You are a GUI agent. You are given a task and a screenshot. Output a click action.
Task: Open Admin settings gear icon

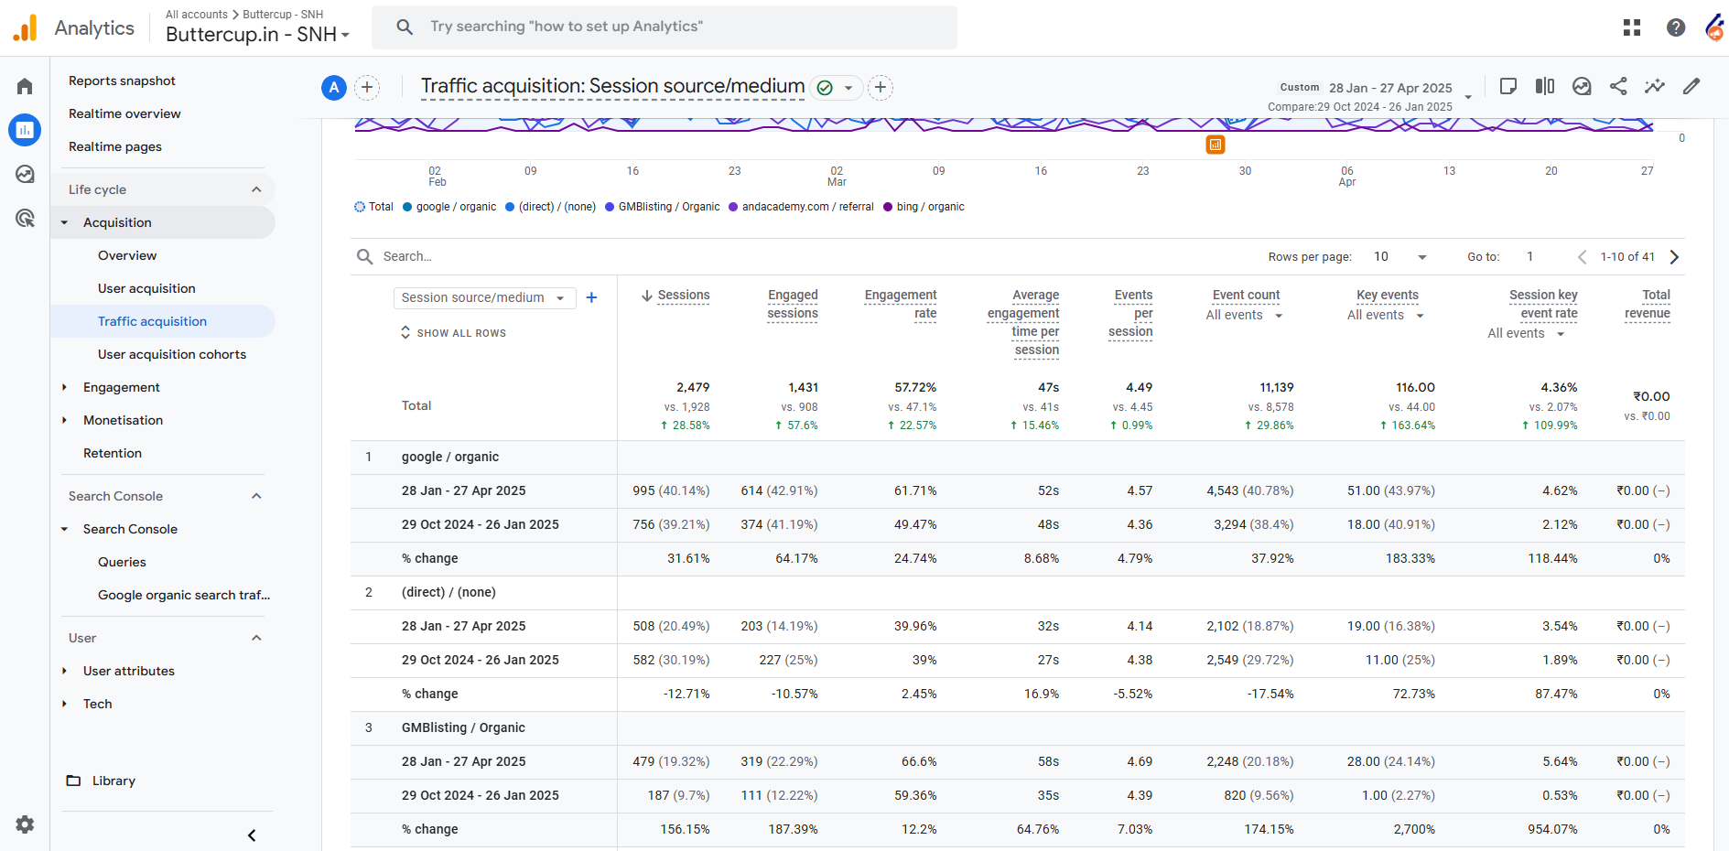25,824
